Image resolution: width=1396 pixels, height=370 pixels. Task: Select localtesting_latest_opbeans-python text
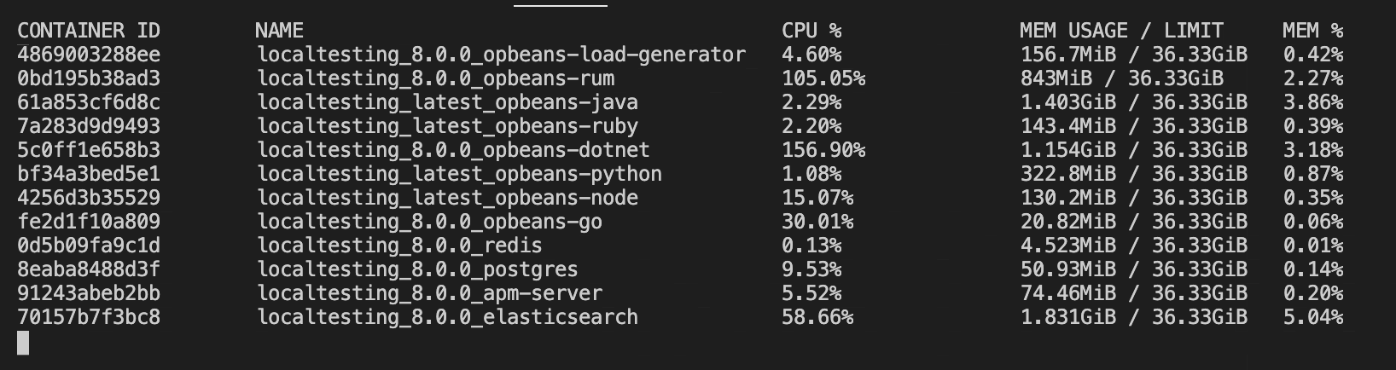tap(459, 174)
